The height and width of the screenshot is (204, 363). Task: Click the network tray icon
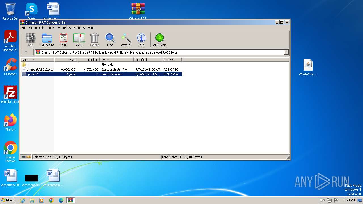tap(329, 200)
